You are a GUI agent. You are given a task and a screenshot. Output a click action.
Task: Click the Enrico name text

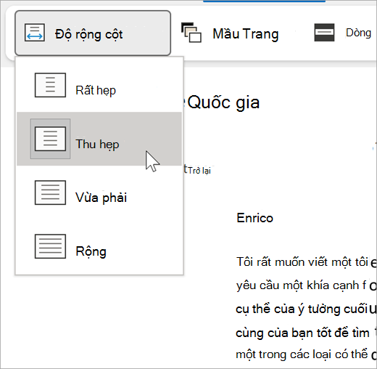(255, 218)
